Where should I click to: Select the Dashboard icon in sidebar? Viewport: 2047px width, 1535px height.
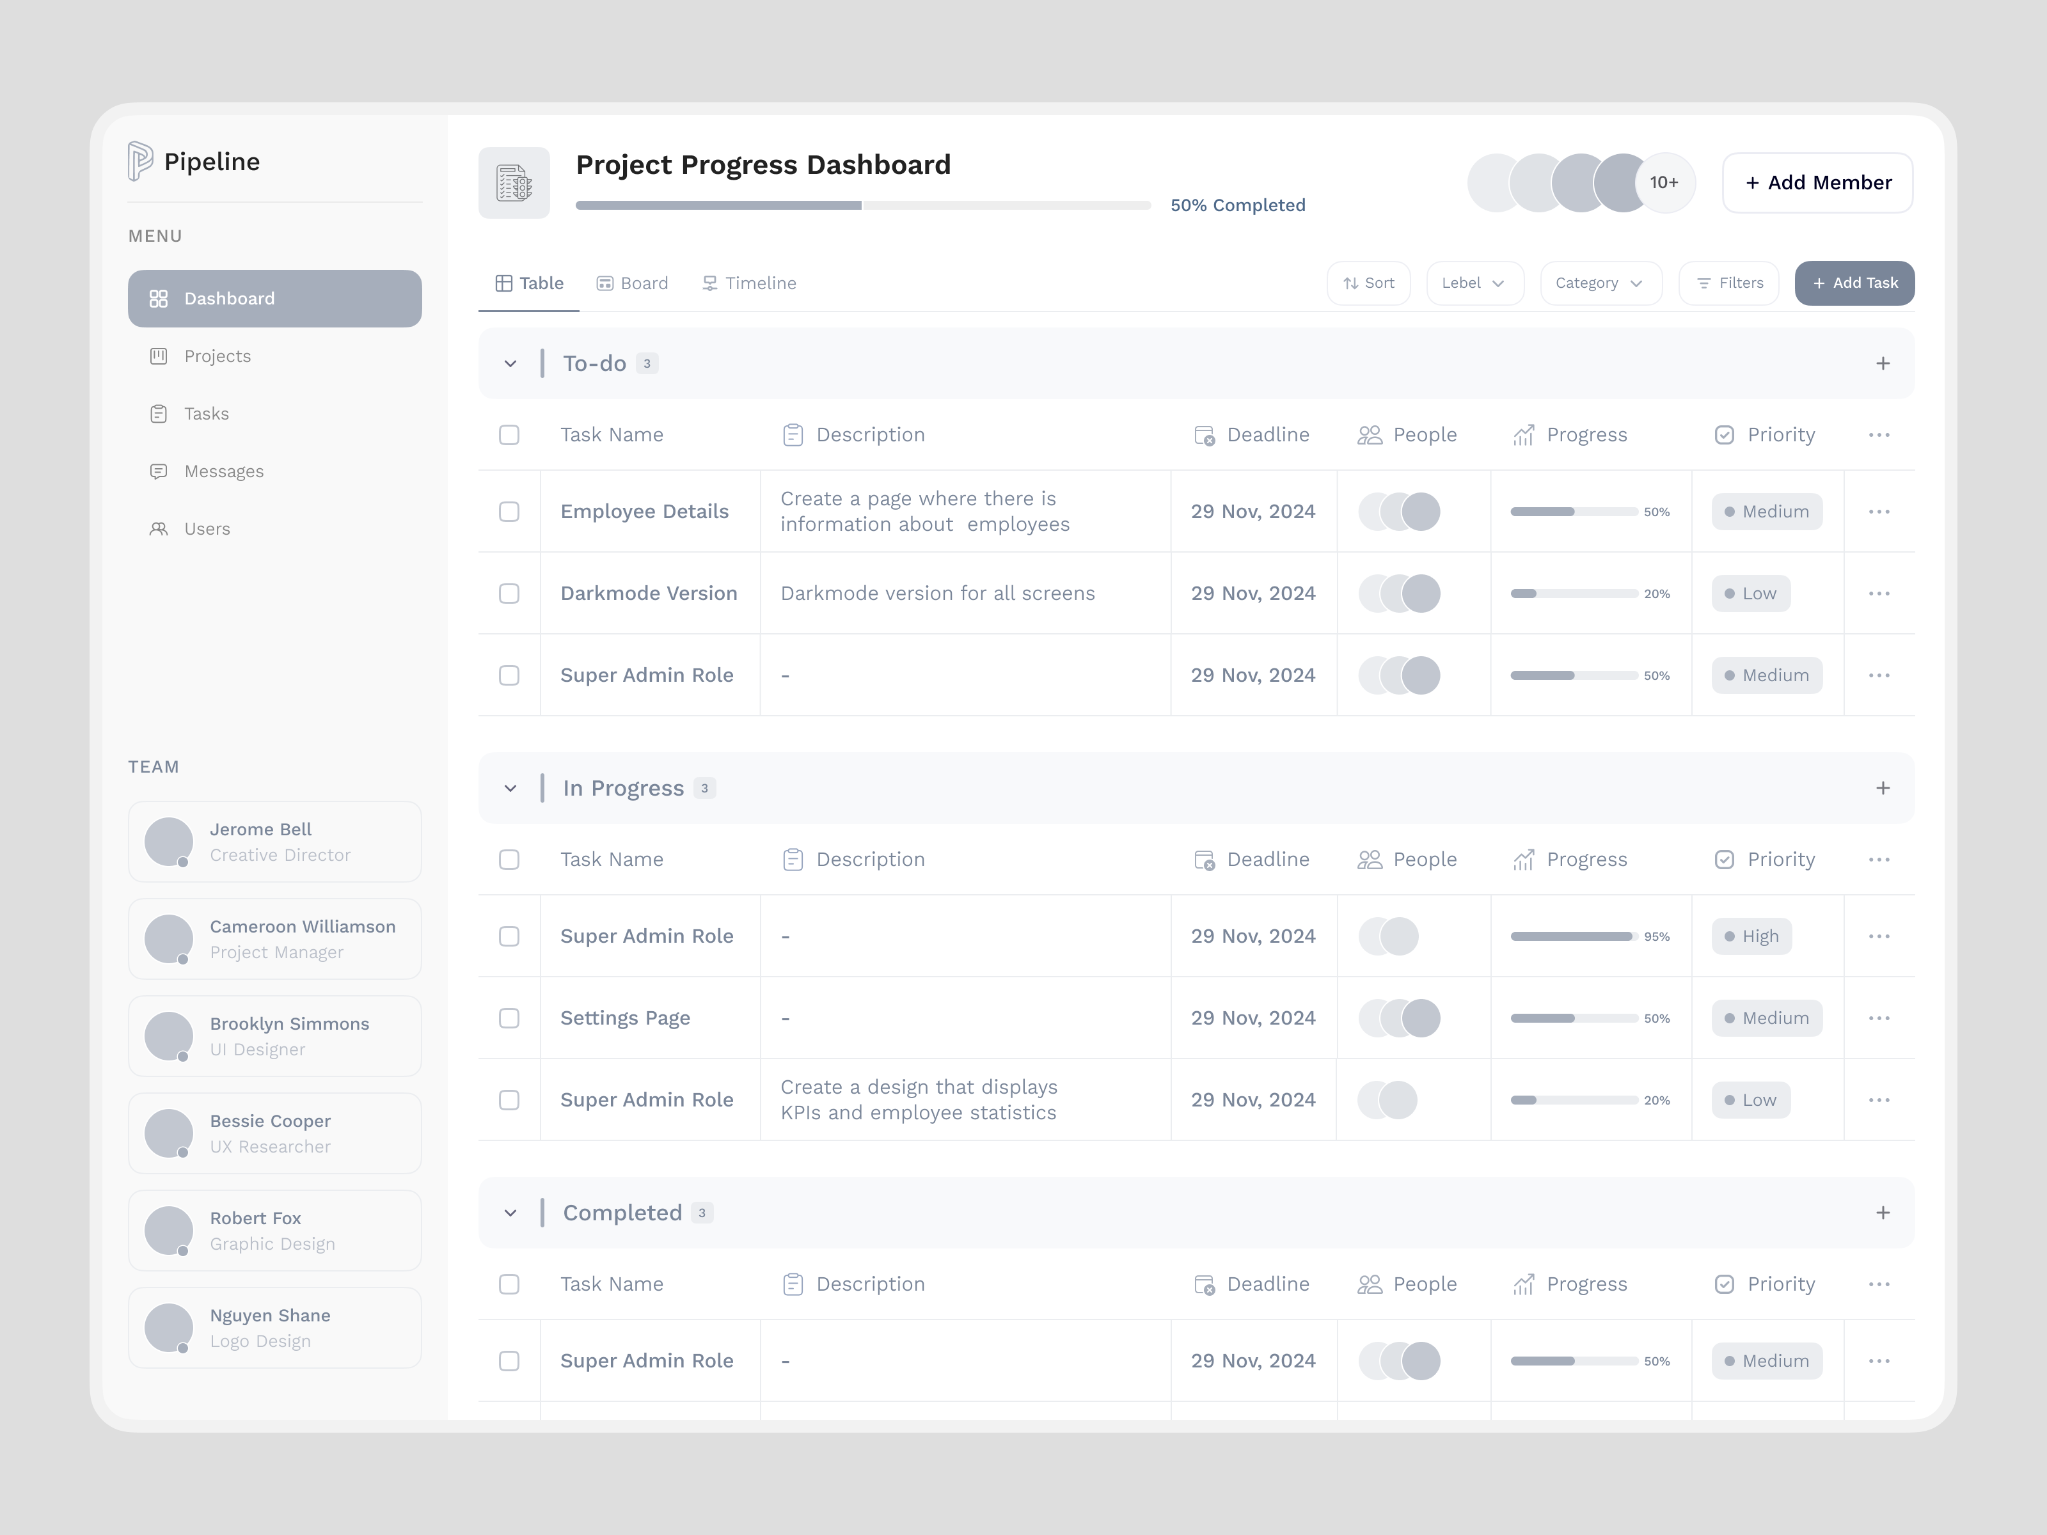click(x=159, y=298)
